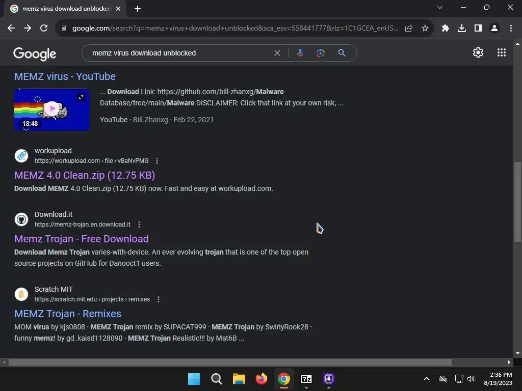
Task: Bookmark this page with the star icon
Action: [425, 29]
